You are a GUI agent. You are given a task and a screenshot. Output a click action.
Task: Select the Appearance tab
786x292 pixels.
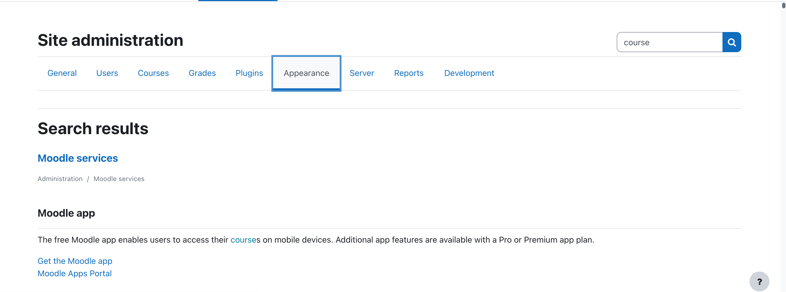click(306, 73)
